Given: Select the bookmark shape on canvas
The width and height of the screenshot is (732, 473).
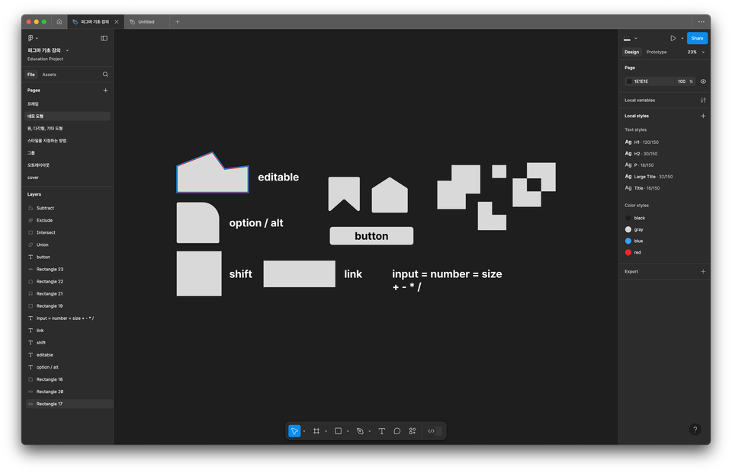Looking at the screenshot, I should point(344,194).
